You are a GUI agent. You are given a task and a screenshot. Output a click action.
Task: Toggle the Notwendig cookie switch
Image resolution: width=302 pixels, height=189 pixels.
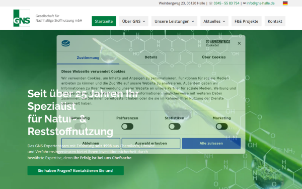pyautogui.click(x=80, y=127)
